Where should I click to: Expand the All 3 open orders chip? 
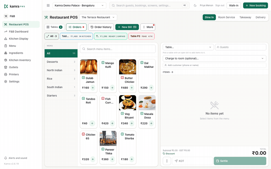52,36
